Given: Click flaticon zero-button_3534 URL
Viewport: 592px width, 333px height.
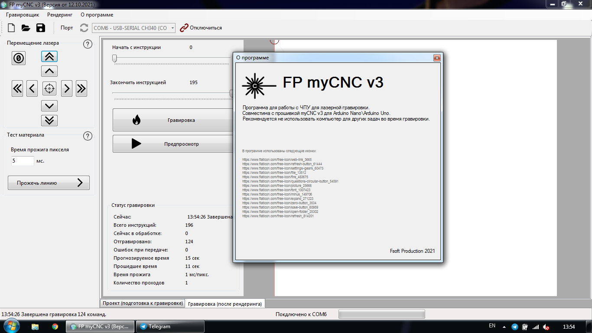Looking at the screenshot, I should tap(280, 203).
